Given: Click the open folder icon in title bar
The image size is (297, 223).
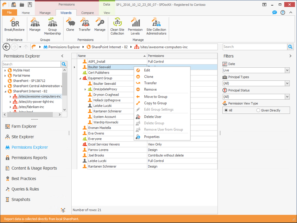Looking at the screenshot, I should [22, 4].
